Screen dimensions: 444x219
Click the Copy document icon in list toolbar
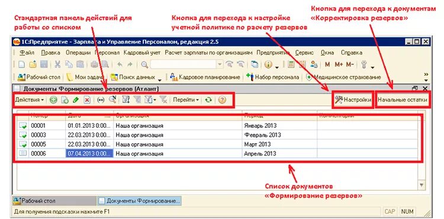[x=65, y=100]
